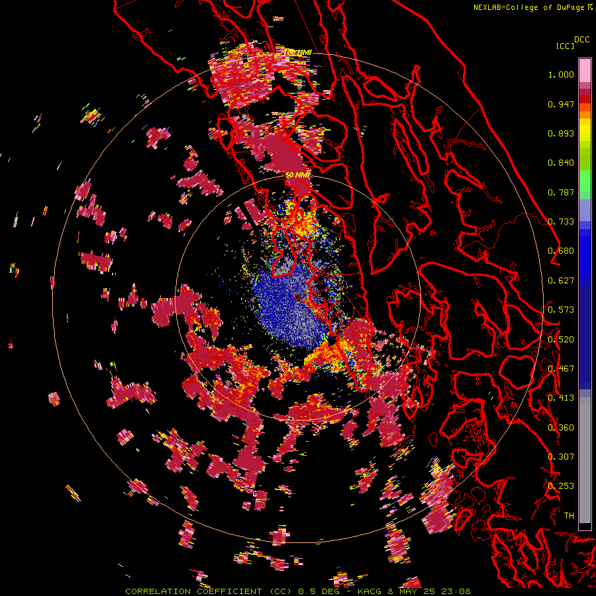Click the 0.840 scale value
Screen dimensions: 596x596
(x=561, y=163)
